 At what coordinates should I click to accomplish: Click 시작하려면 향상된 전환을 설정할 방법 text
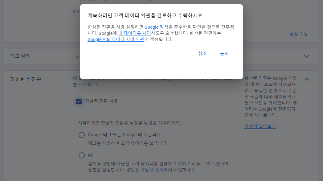[129, 123]
